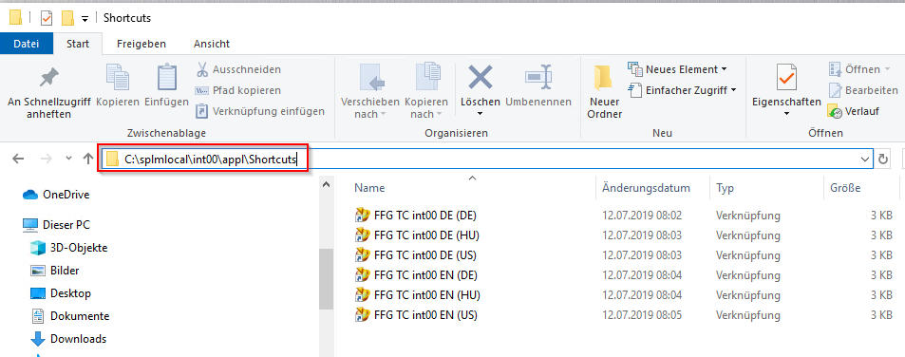Open address bar history dropdown
Viewport: 905px width, 357px height.
click(865, 160)
